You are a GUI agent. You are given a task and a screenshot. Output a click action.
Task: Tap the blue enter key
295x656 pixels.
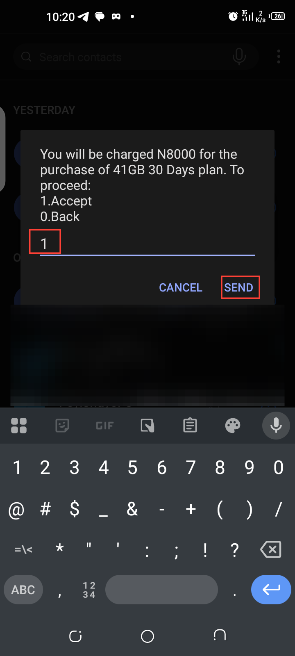(271, 590)
